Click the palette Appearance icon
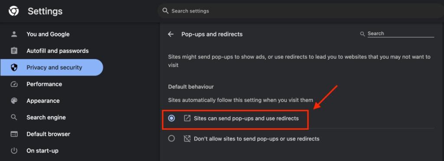Screen dimensions: 444x161 [x=14, y=101]
